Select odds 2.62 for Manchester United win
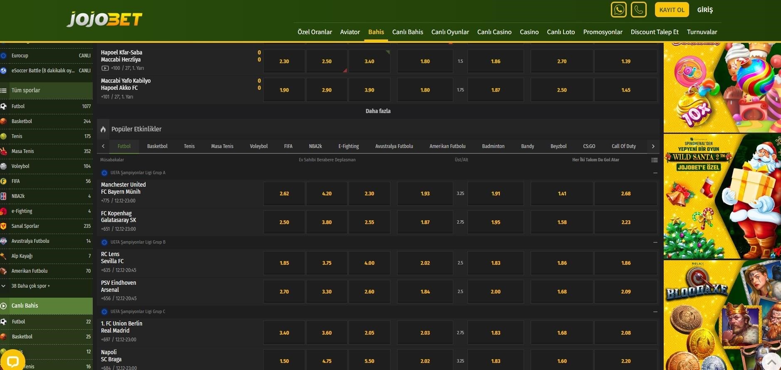This screenshot has height=370, width=781. point(284,194)
